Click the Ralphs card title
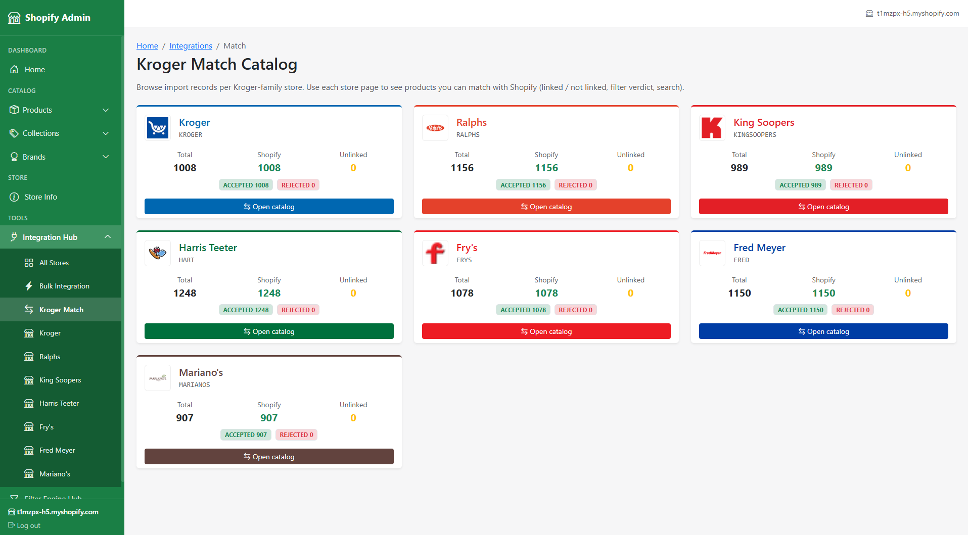 coord(472,122)
